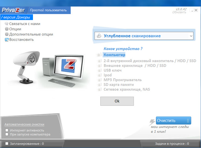
Task: Click the Задачи в процессе : 0 status
Action: (x=172, y=144)
